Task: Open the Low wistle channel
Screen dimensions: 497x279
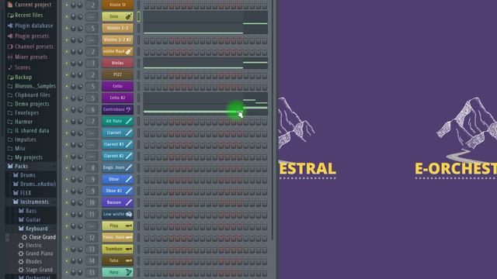Action: click(x=117, y=214)
